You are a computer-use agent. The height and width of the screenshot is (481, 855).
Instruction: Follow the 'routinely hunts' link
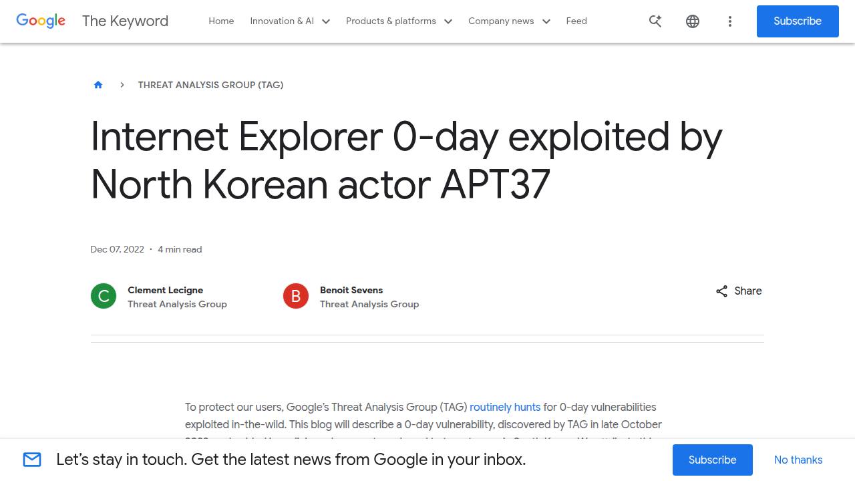point(505,407)
